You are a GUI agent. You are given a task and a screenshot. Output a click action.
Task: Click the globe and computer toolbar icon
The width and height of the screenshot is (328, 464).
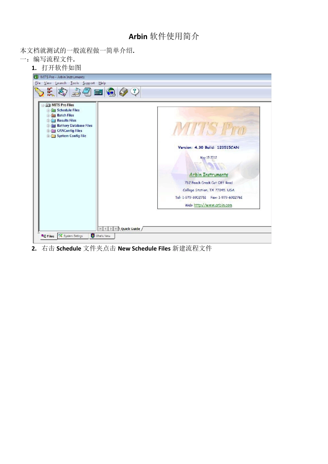pos(111,92)
